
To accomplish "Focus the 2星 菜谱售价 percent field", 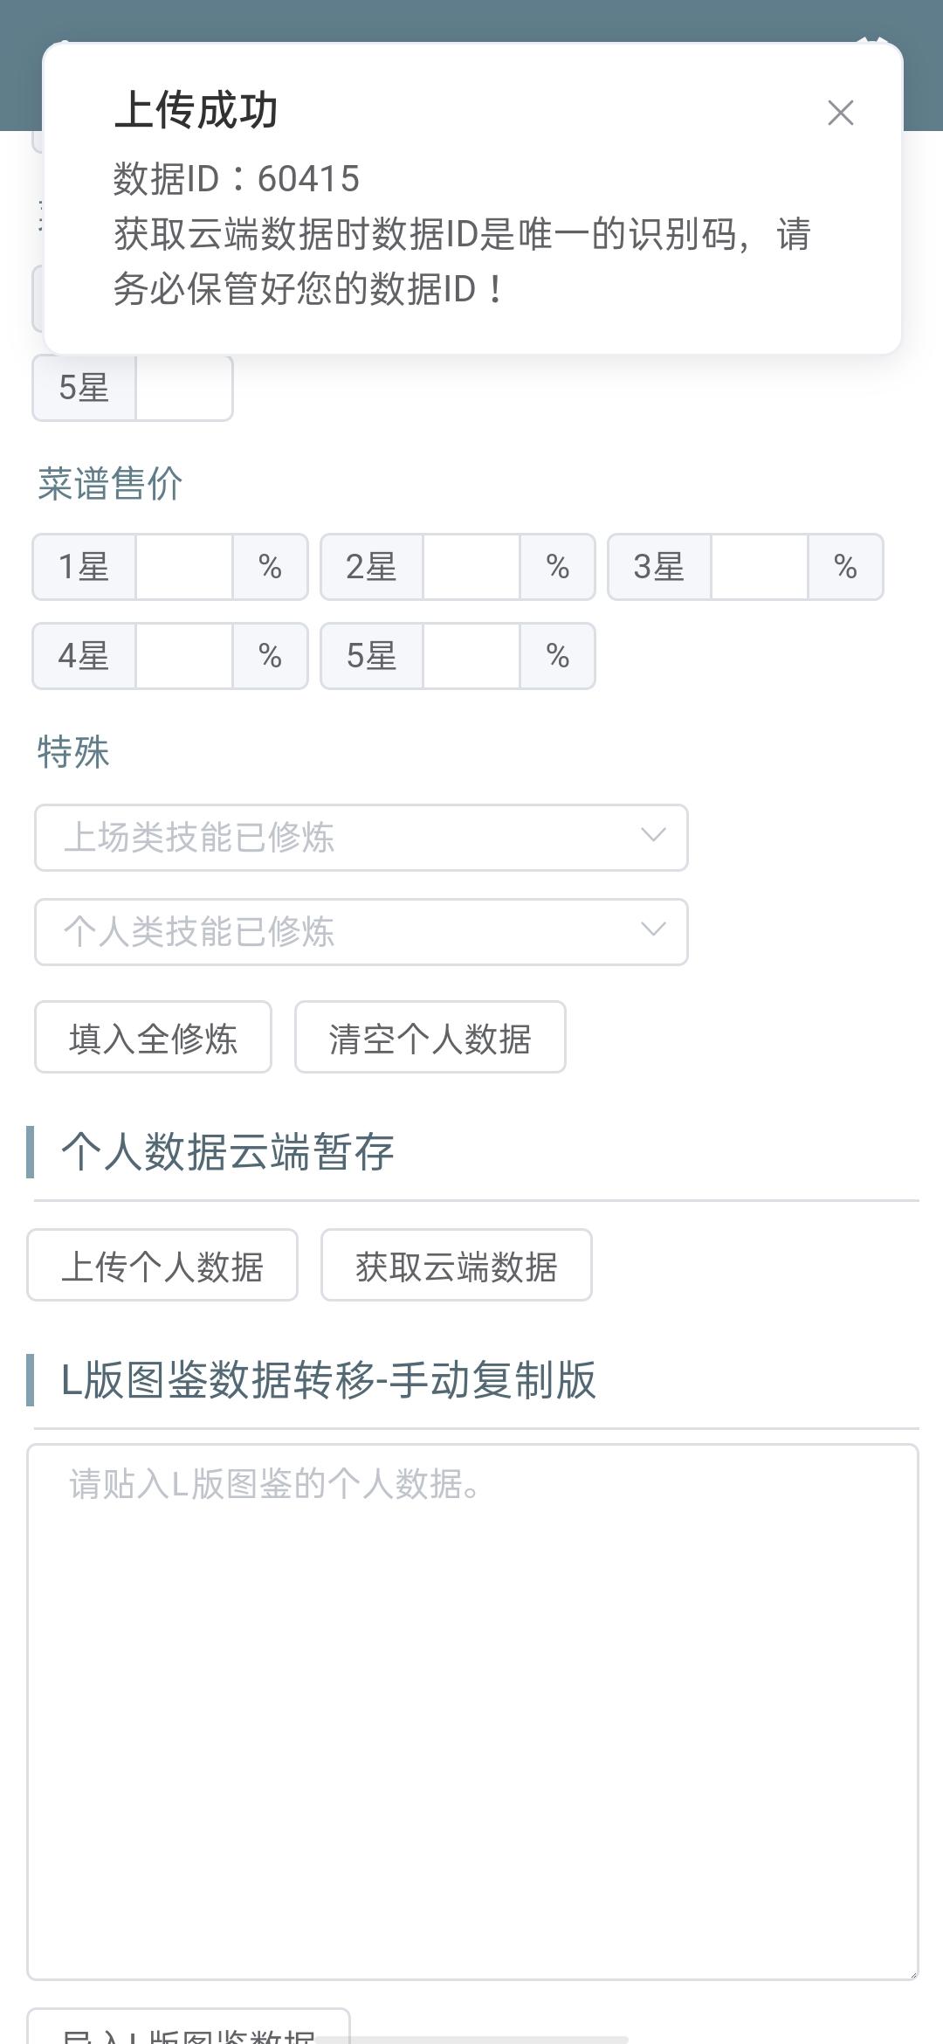I will [x=471, y=567].
